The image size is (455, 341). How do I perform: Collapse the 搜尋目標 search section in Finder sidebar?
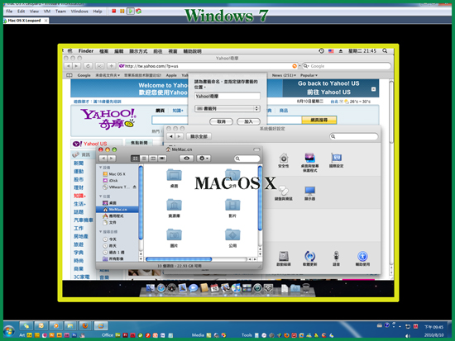[x=100, y=232]
